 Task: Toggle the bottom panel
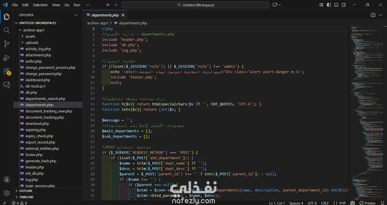pos(336,5)
